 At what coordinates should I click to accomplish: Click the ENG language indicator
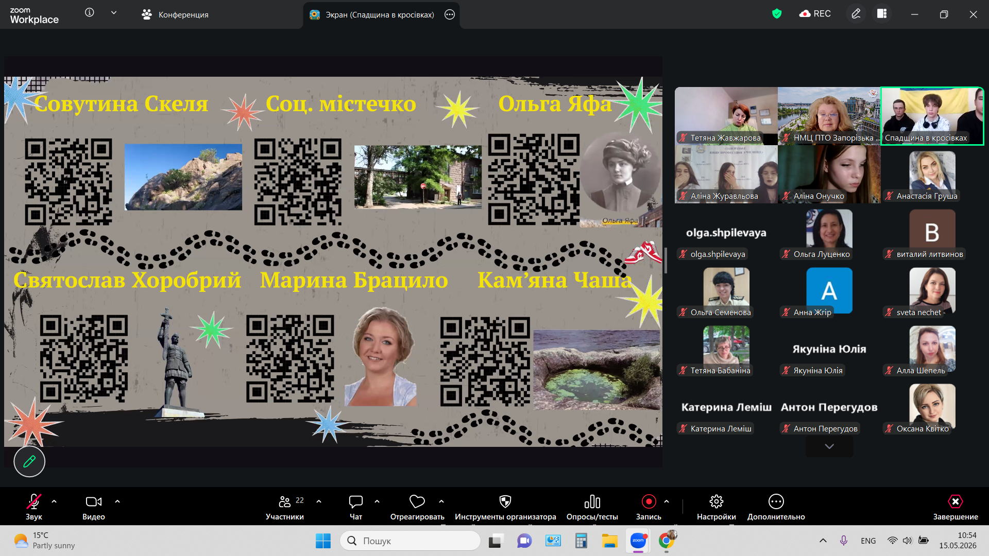(x=868, y=541)
